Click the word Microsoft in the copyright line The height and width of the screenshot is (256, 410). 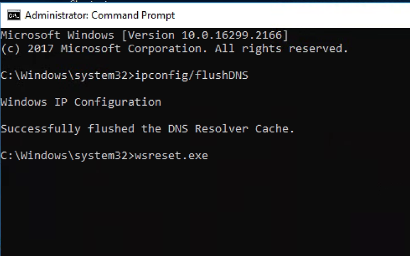coord(91,49)
